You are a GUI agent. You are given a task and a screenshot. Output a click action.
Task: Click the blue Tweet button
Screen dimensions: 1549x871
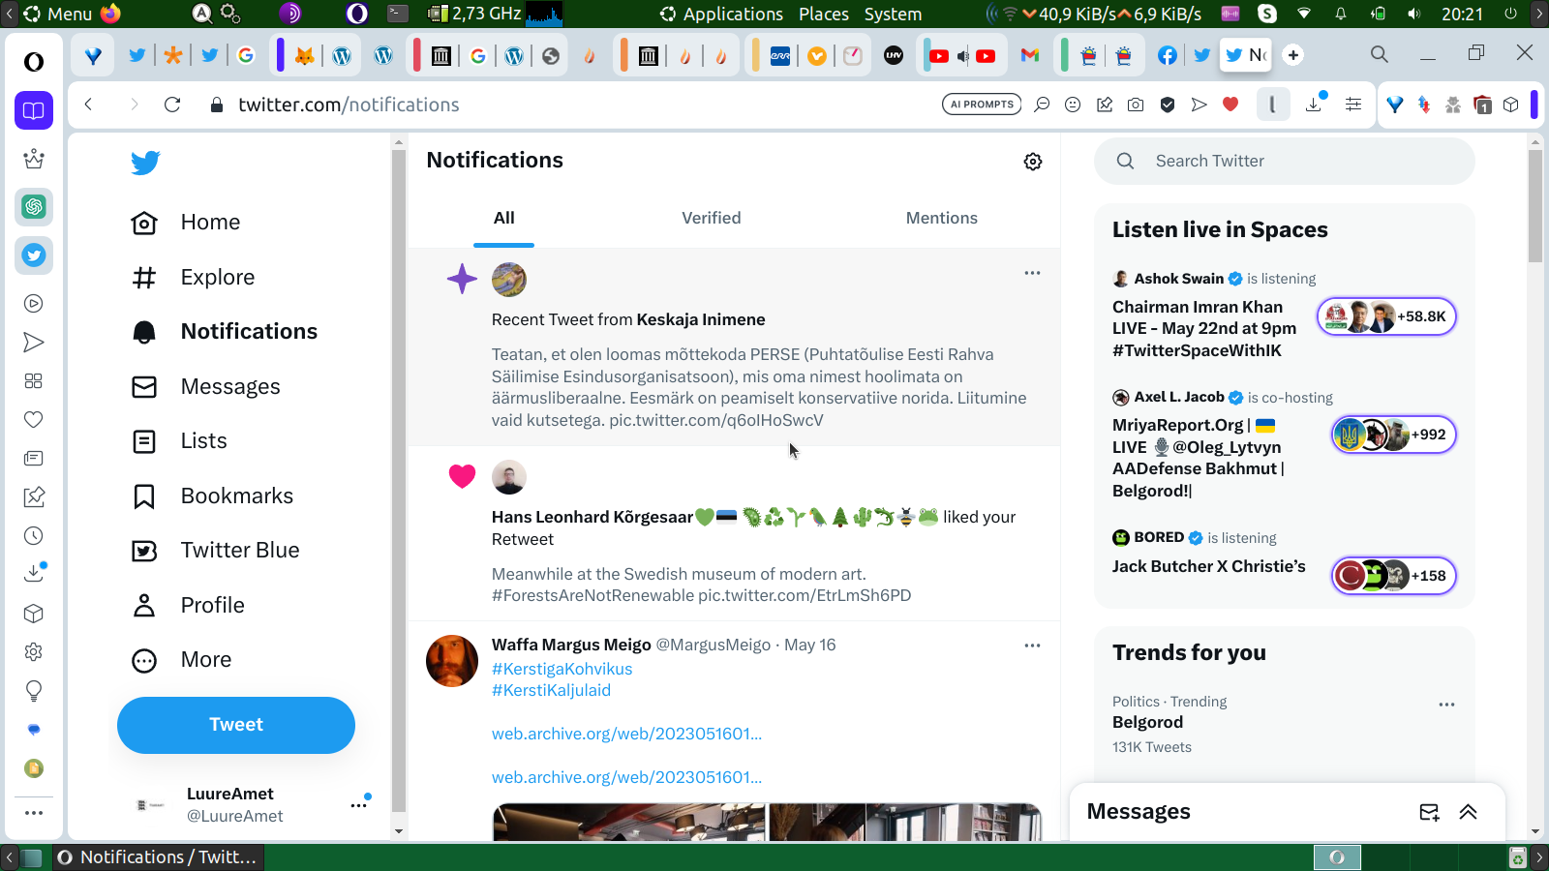point(236,725)
